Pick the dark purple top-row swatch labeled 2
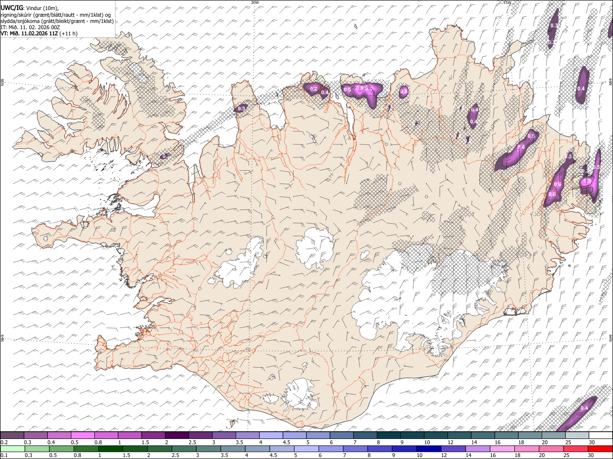This screenshot has width=613, height=459. pos(177,436)
